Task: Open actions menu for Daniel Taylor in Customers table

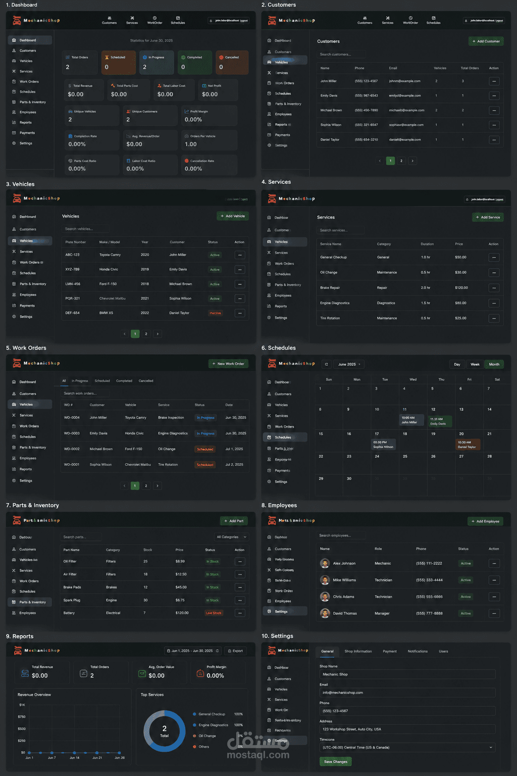Action: point(494,139)
